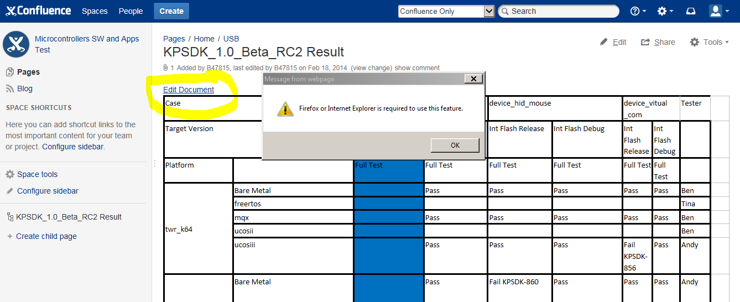Click the device_hid_mouse header cell

[x=555, y=109]
